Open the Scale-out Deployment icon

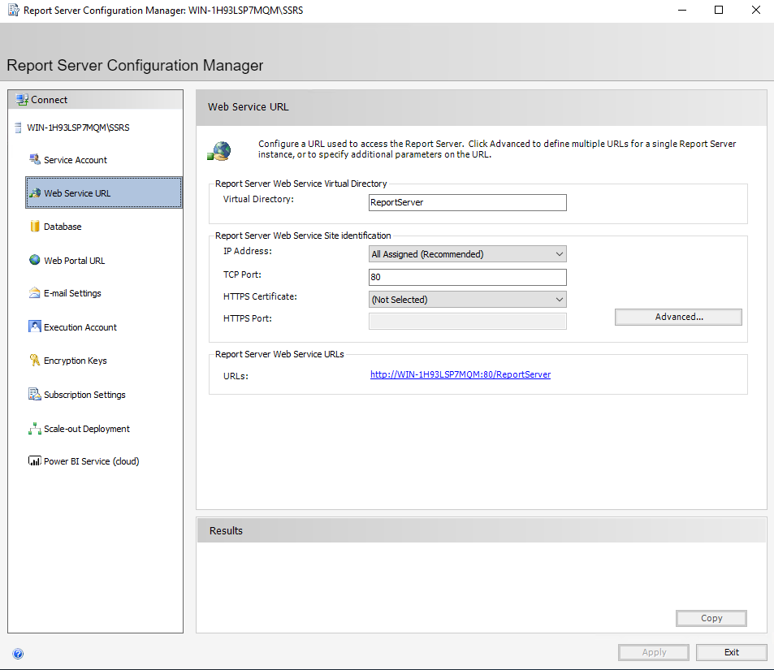[33, 428]
